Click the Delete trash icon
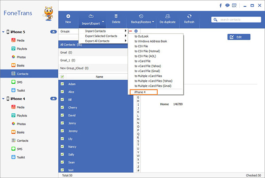 116,16
